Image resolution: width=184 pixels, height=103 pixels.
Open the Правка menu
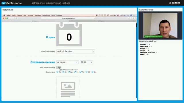(x=20, y=15)
